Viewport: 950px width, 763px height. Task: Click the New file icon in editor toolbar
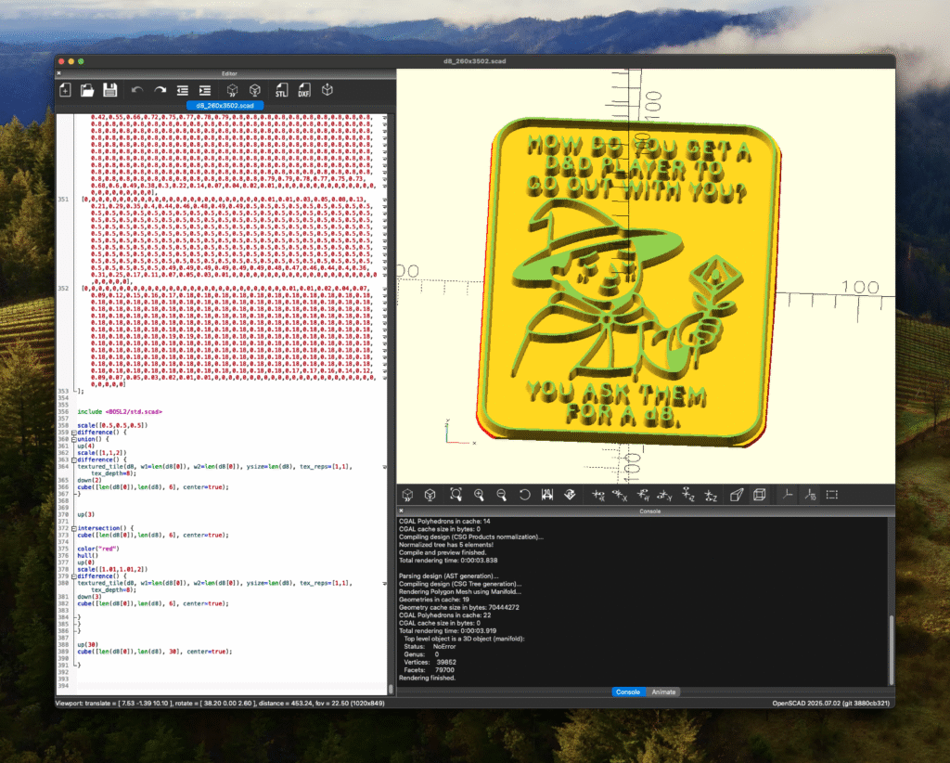pyautogui.click(x=65, y=90)
